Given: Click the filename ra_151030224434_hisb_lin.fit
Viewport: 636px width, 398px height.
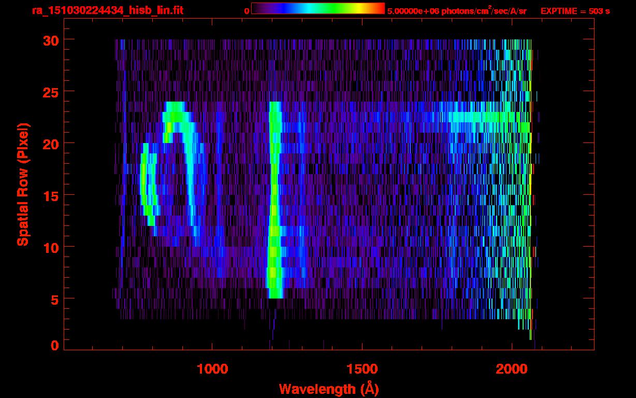Looking at the screenshot, I should click(107, 10).
